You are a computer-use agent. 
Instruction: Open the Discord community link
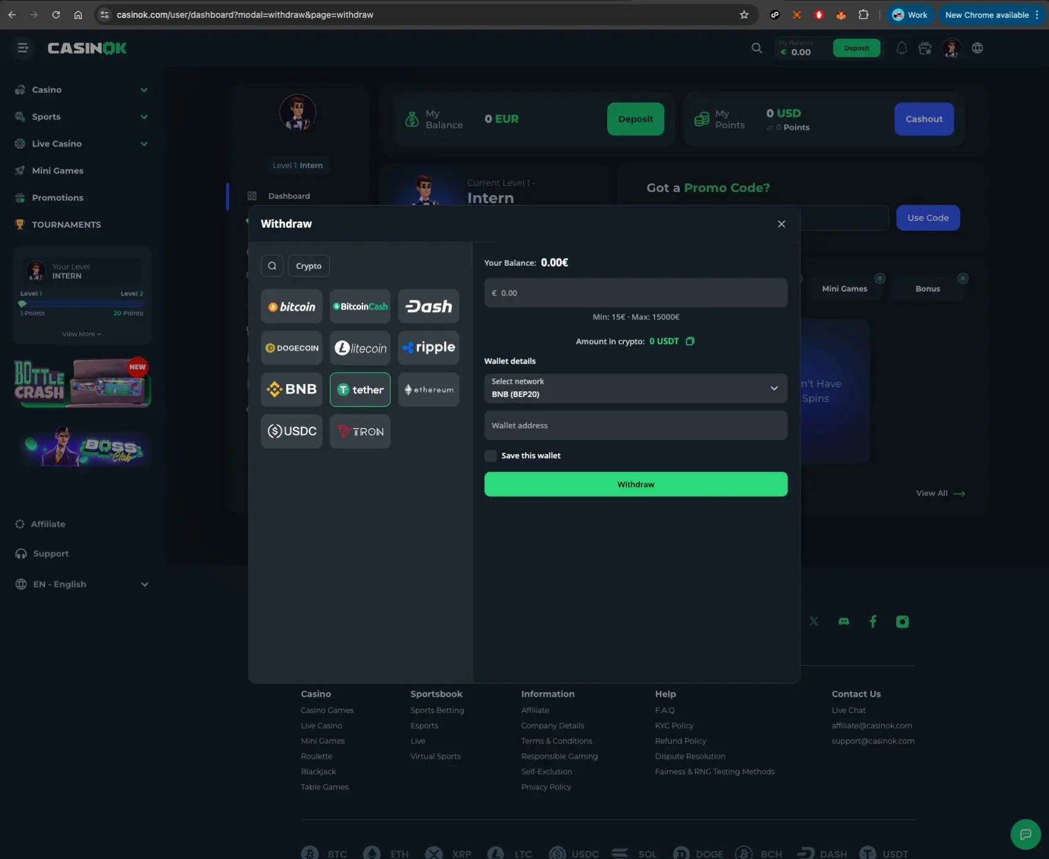click(x=844, y=621)
